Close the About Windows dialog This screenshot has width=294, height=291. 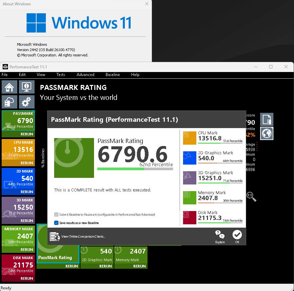click(x=147, y=4)
